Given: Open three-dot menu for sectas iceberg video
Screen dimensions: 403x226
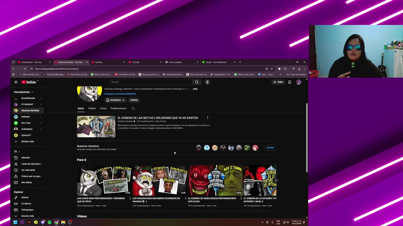Looking at the screenshot, I should 207,117.
